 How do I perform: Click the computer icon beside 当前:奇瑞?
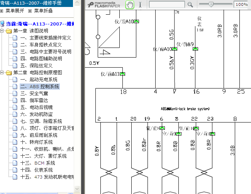click(x=2, y=24)
